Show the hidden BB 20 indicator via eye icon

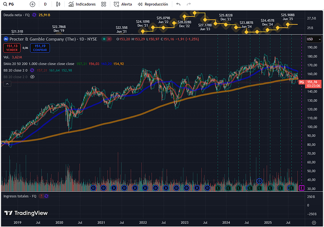tap(33, 76)
